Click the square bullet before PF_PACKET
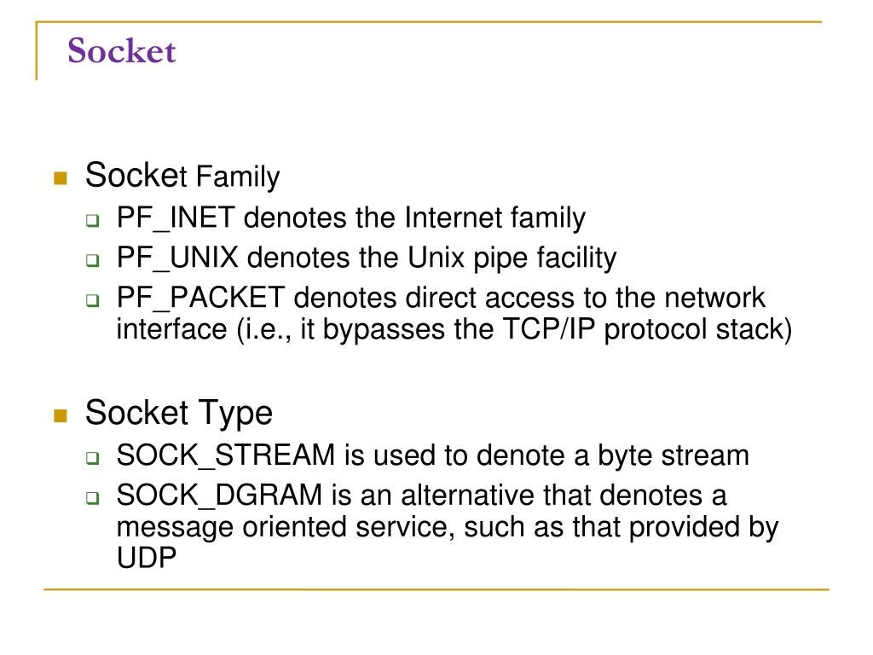This screenshot has width=873, height=655. coord(92,300)
